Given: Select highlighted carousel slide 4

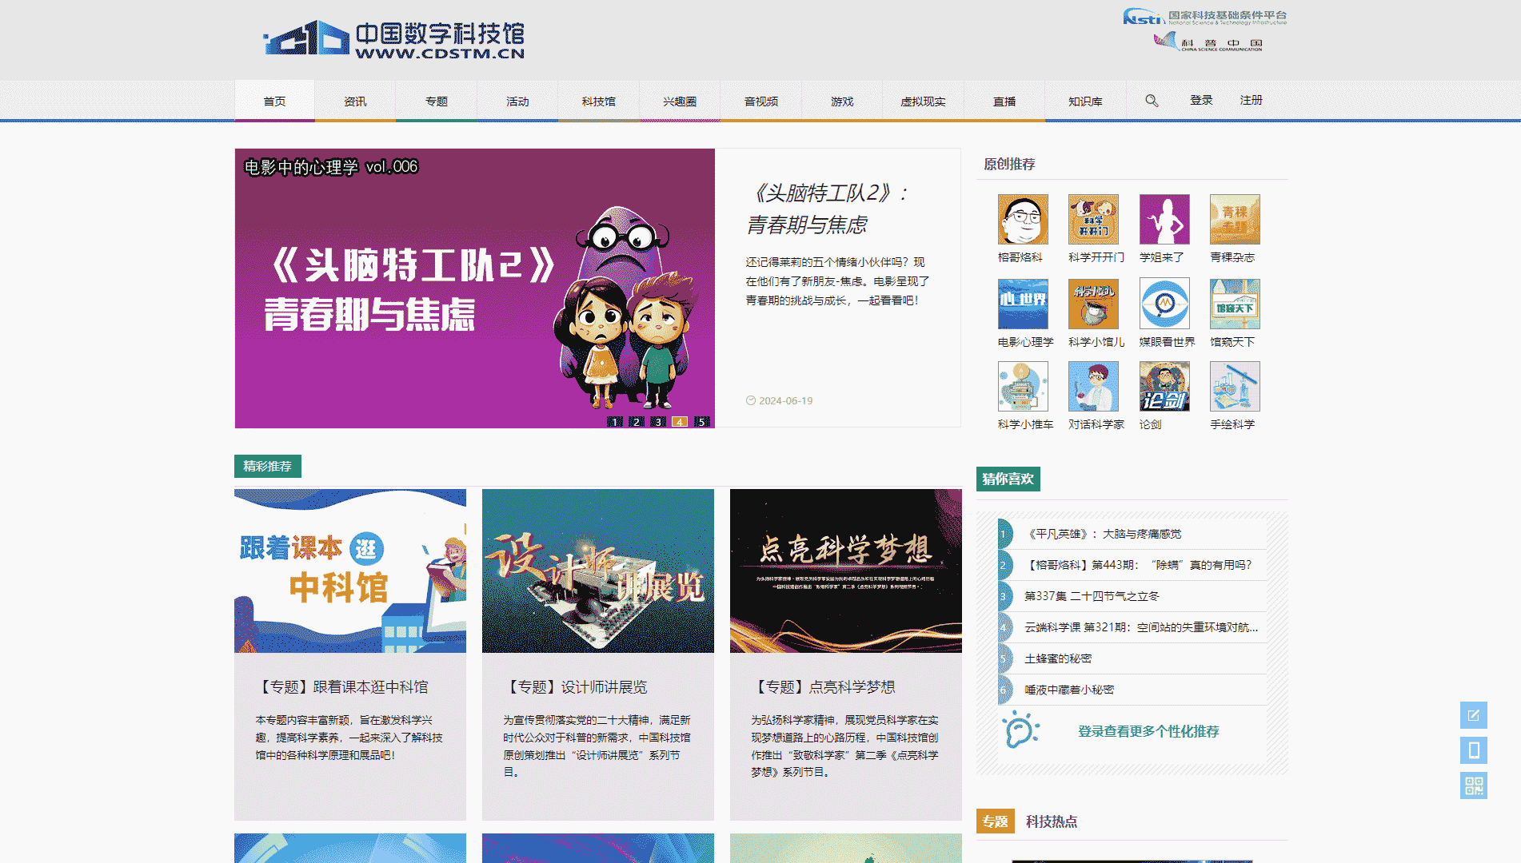Looking at the screenshot, I should [680, 422].
